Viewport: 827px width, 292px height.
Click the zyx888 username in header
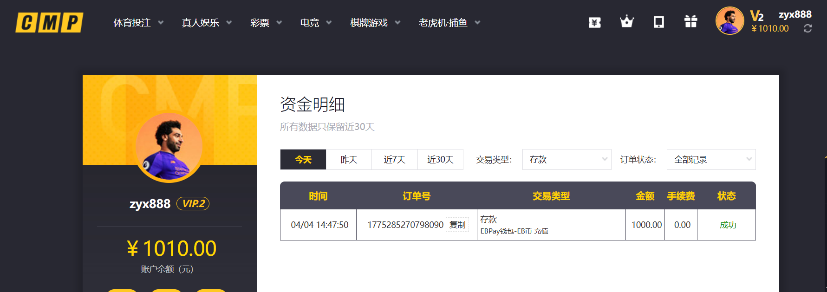pos(795,14)
